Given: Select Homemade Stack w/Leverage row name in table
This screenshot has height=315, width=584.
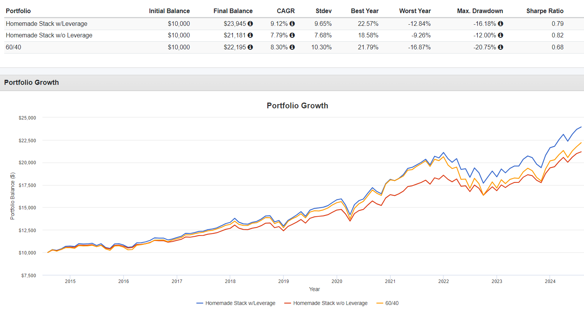Looking at the screenshot, I should coord(46,24).
